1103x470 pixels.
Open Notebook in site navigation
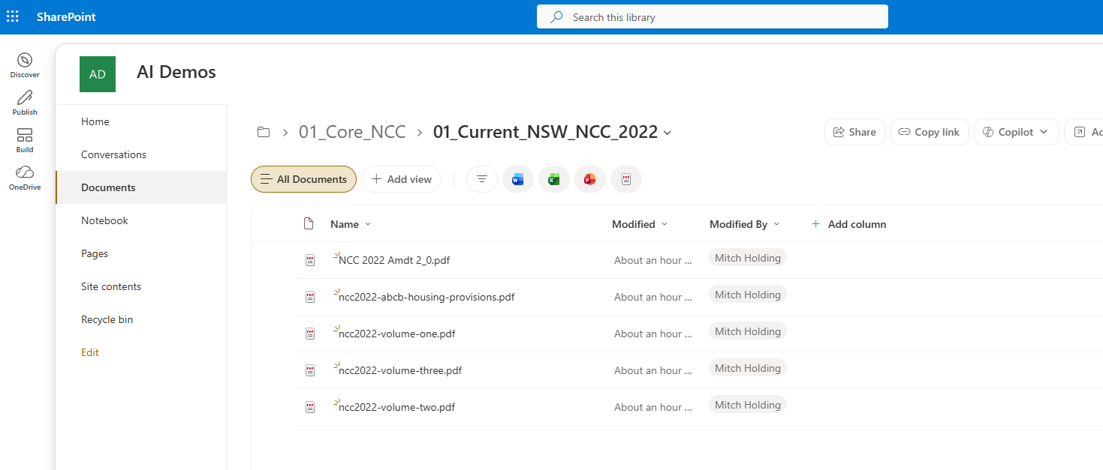point(105,220)
